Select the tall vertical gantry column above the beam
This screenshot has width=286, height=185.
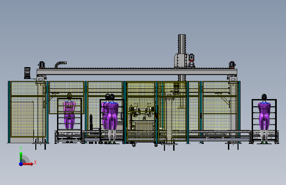[182, 44]
